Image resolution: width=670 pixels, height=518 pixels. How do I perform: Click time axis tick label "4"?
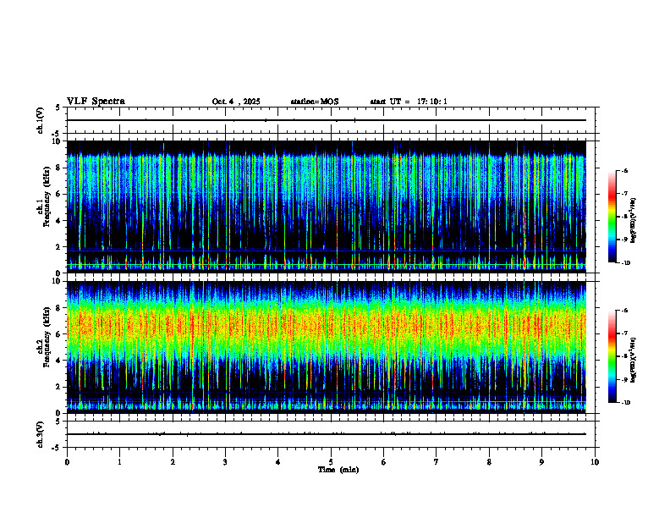click(277, 462)
